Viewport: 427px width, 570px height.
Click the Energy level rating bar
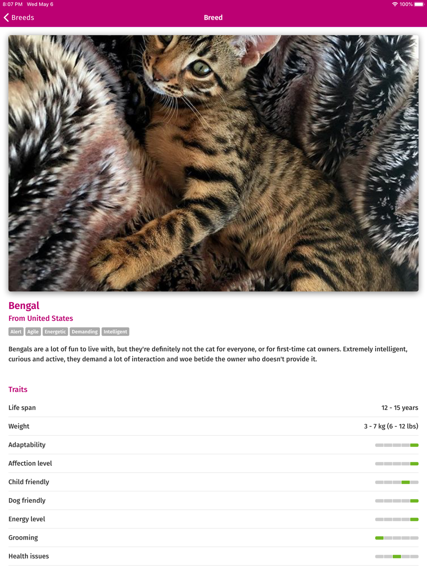point(397,520)
